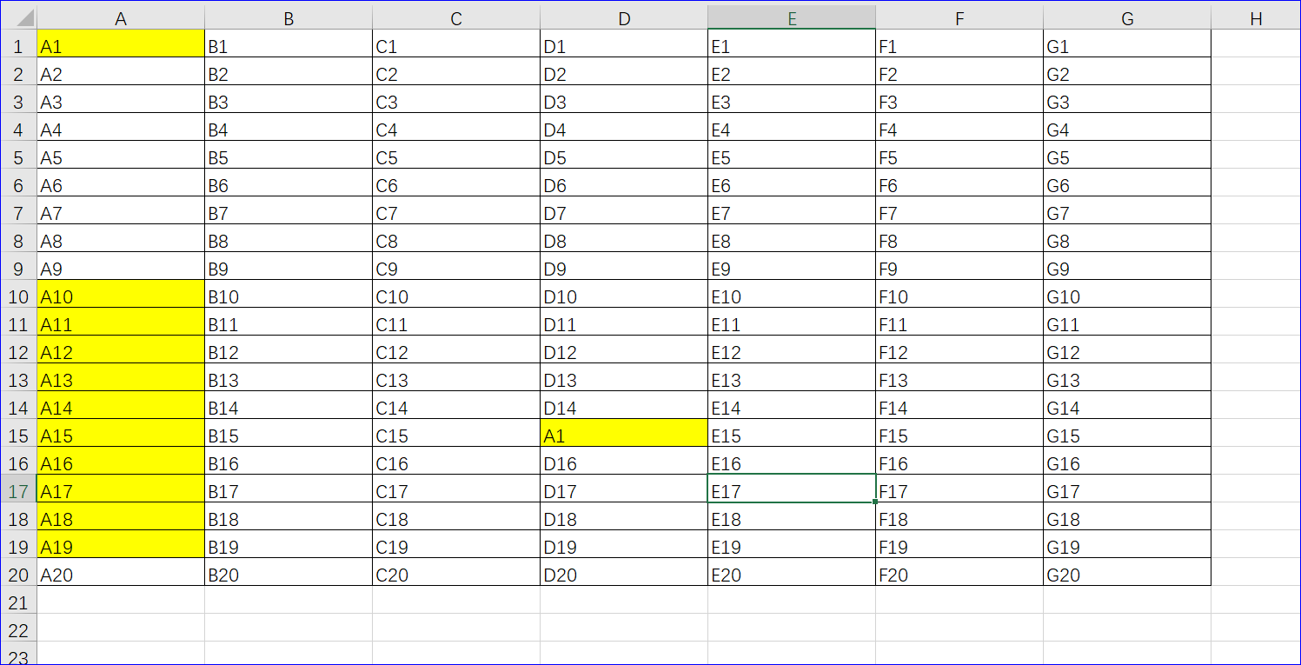This screenshot has height=665, width=1301.
Task: Click cell B19
Action: [x=289, y=544]
